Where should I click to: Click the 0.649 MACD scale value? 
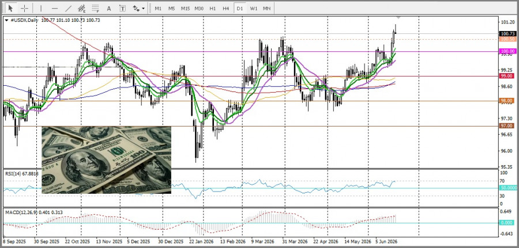[506, 212]
